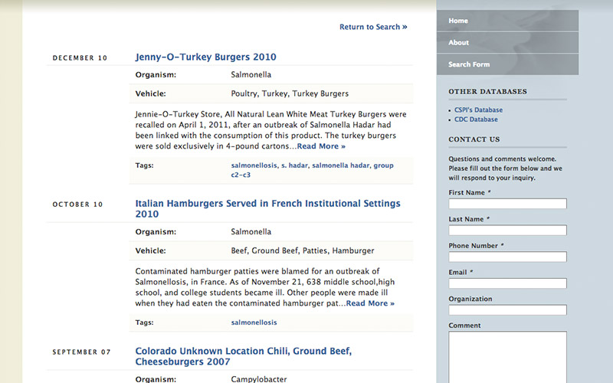613x383 pixels.
Task: Open Jenny-O-Turkey Burgers 2010 article title
Action: tap(205, 57)
